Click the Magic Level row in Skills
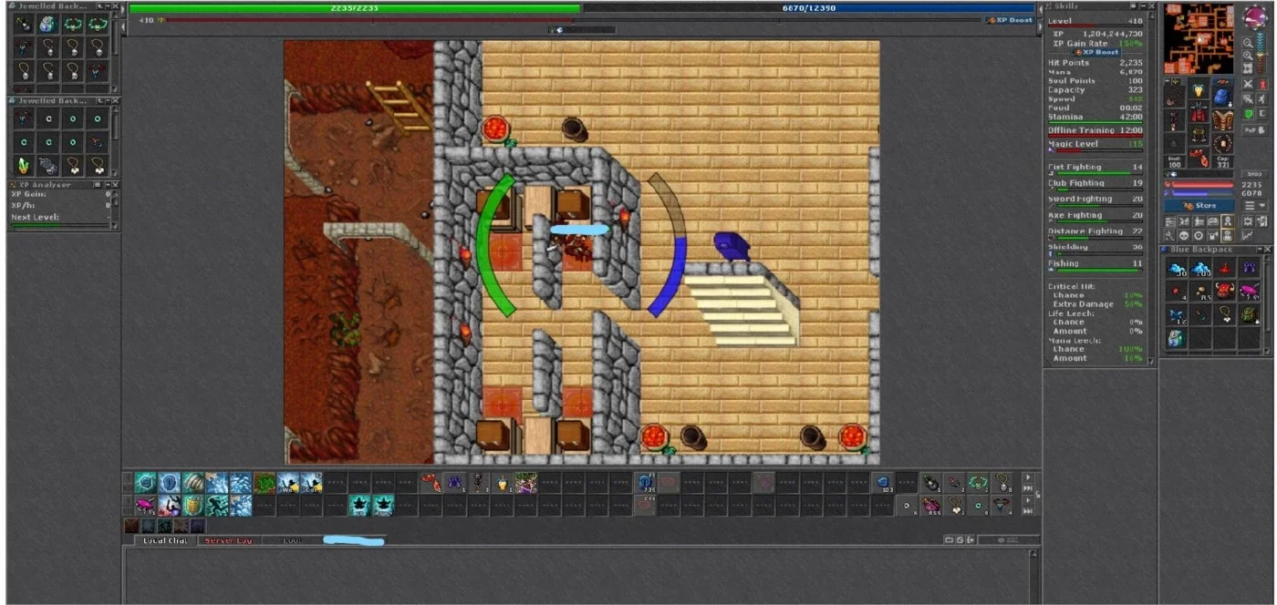This screenshot has width=1277, height=605. tap(1094, 144)
